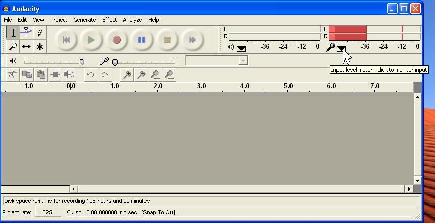The height and width of the screenshot is (223, 435).
Task: Open the View menu
Action: pyautogui.click(x=38, y=20)
